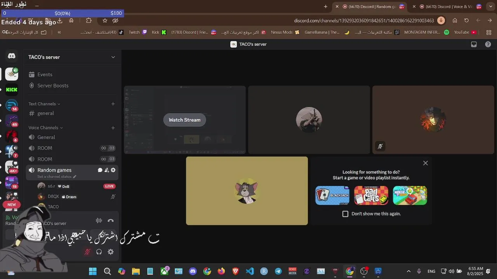Click Watch Stream button
Viewport: 497px width, 279px height.
(x=184, y=120)
